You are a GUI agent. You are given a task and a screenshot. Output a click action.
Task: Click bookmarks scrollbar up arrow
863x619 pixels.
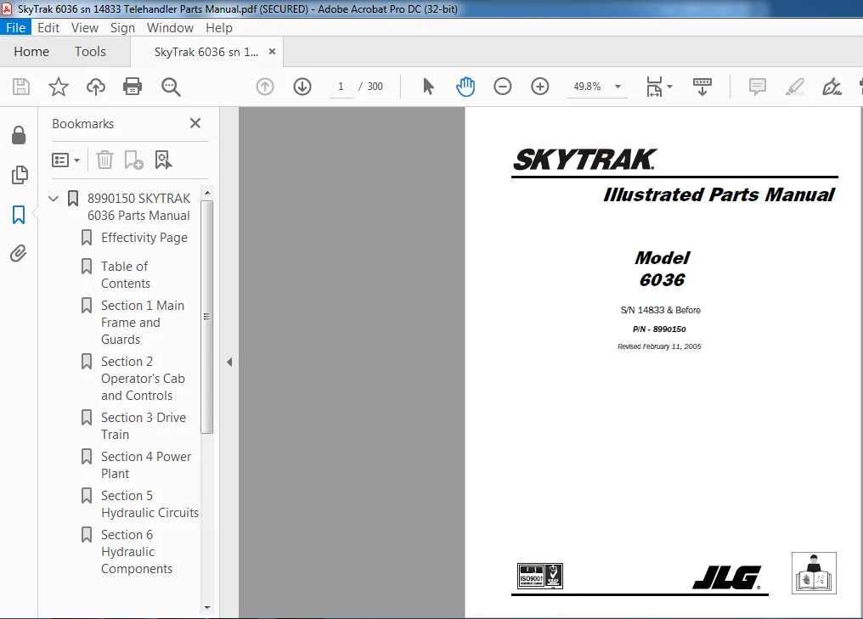pyautogui.click(x=207, y=193)
